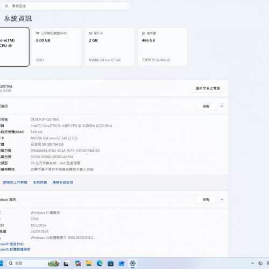Click the 已使用 59 GB/466 GB text on the storage tile
Screen dimensions: 269x269
pyautogui.click(x=156, y=60)
